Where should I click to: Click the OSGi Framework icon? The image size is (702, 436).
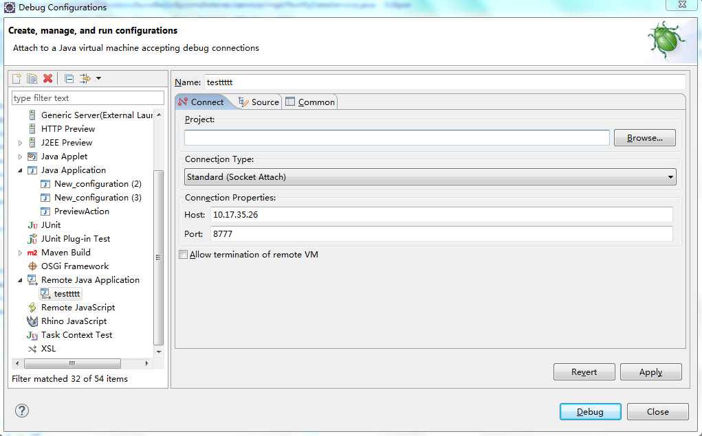click(x=32, y=266)
